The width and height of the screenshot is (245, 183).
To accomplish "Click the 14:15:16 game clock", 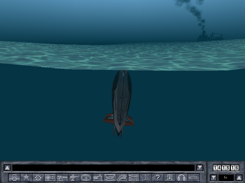I will 226,168.
